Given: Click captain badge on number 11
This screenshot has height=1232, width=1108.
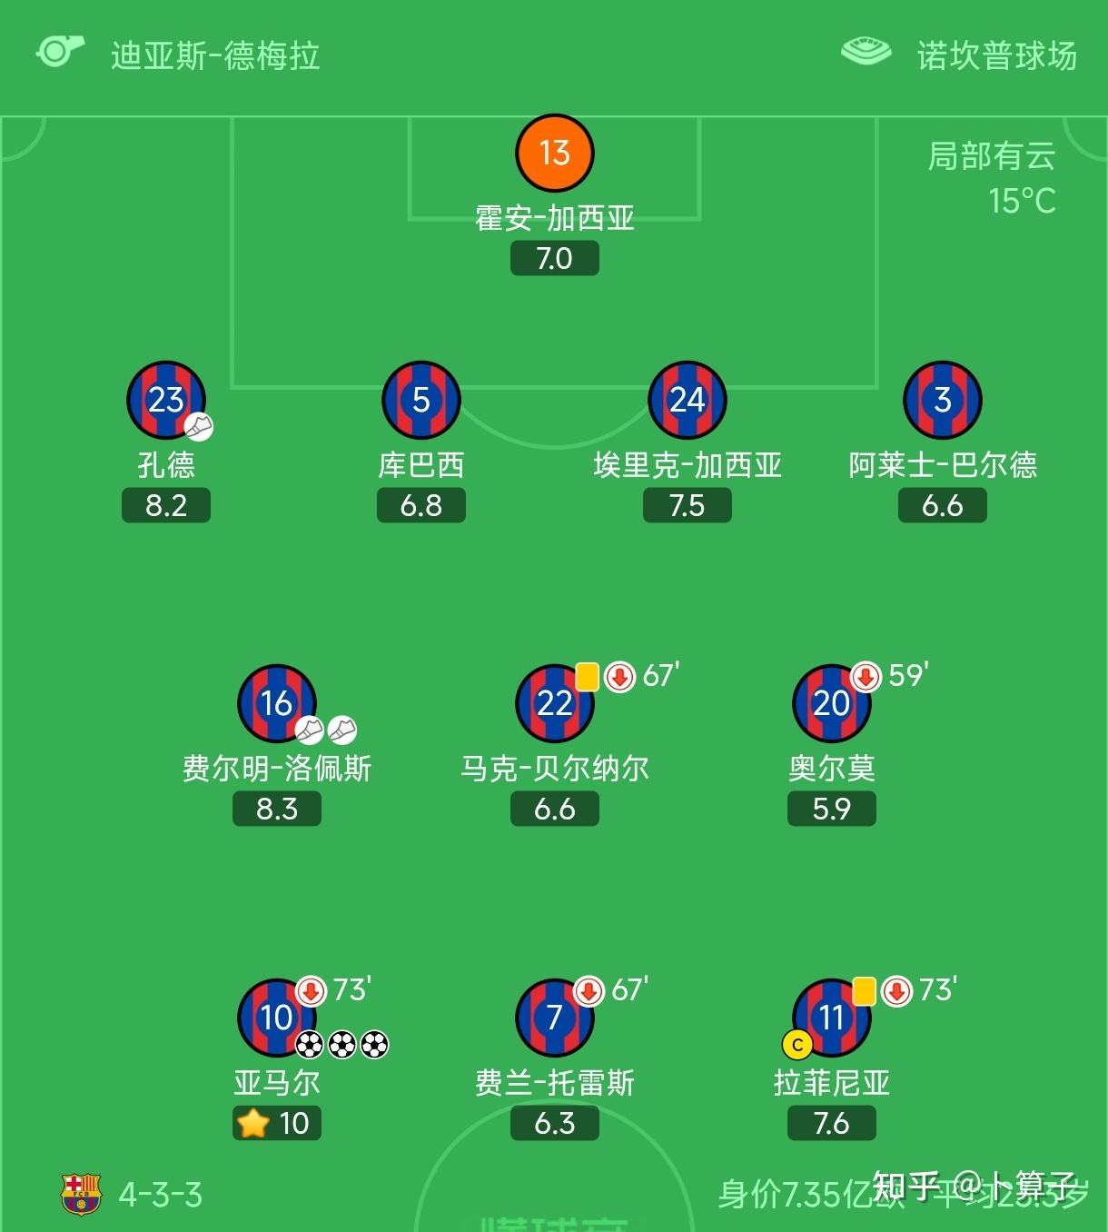Looking at the screenshot, I should pyautogui.click(x=796, y=1045).
